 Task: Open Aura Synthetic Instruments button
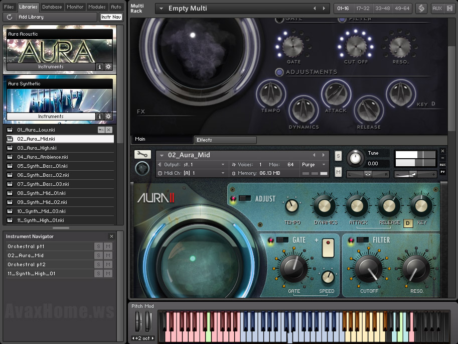[x=51, y=117]
